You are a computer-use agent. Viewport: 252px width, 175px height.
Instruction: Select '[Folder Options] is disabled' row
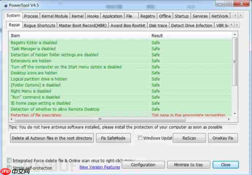[120, 85]
